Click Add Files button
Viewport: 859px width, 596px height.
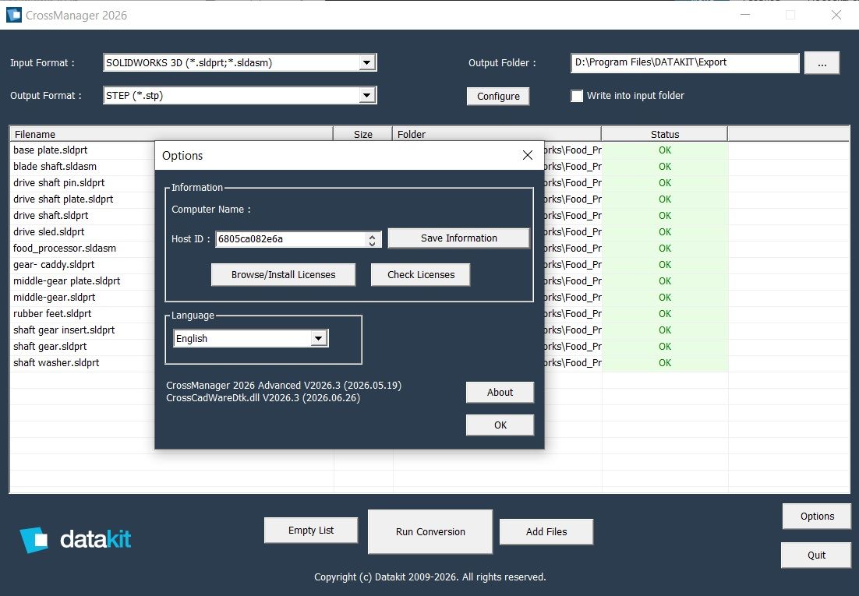pos(546,532)
